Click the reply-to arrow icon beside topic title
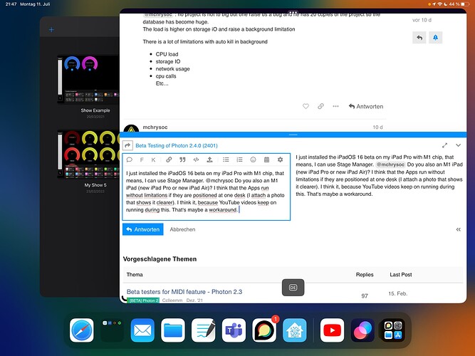475x356 pixels. click(128, 145)
